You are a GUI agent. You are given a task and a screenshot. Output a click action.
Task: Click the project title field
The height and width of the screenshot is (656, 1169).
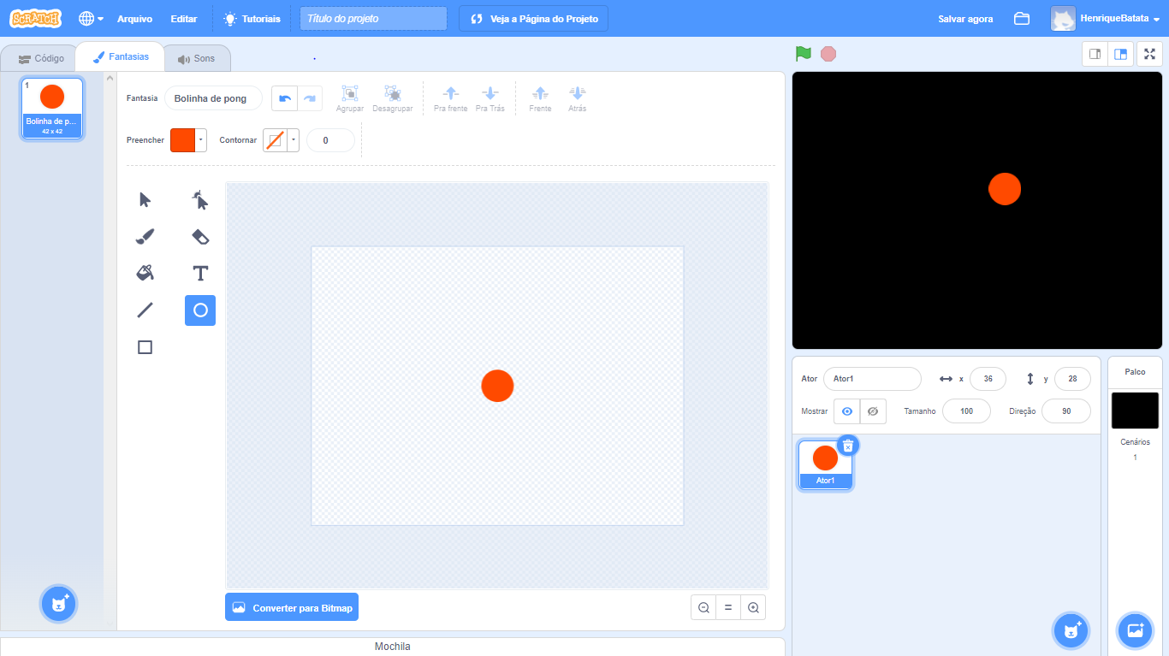point(373,18)
